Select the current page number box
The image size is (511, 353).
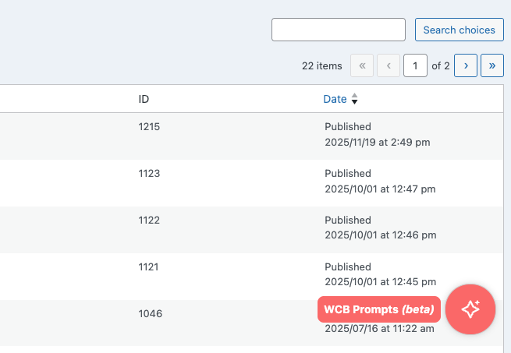415,65
